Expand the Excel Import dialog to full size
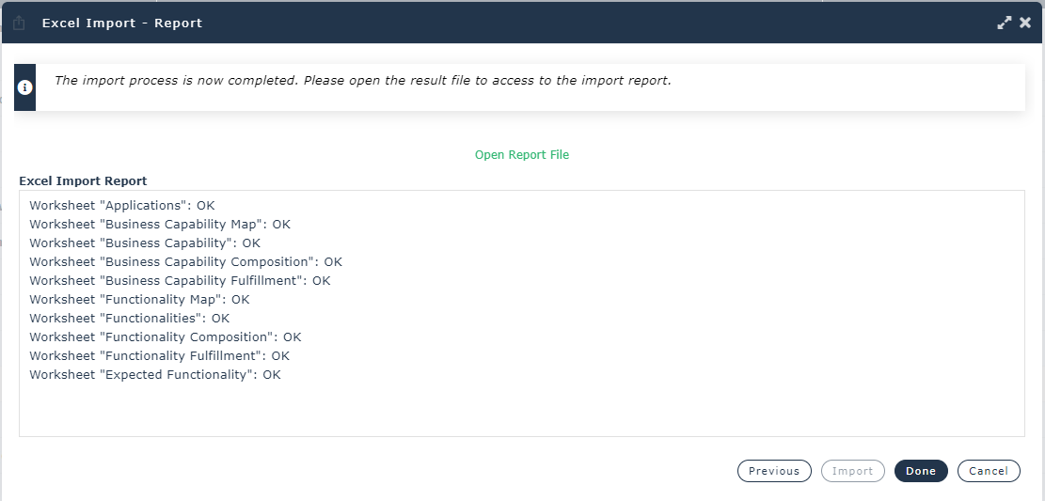 pos(1005,23)
